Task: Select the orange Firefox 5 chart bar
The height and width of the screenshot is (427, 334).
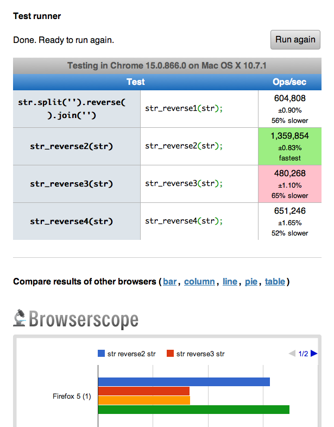Action: pyautogui.click(x=144, y=400)
